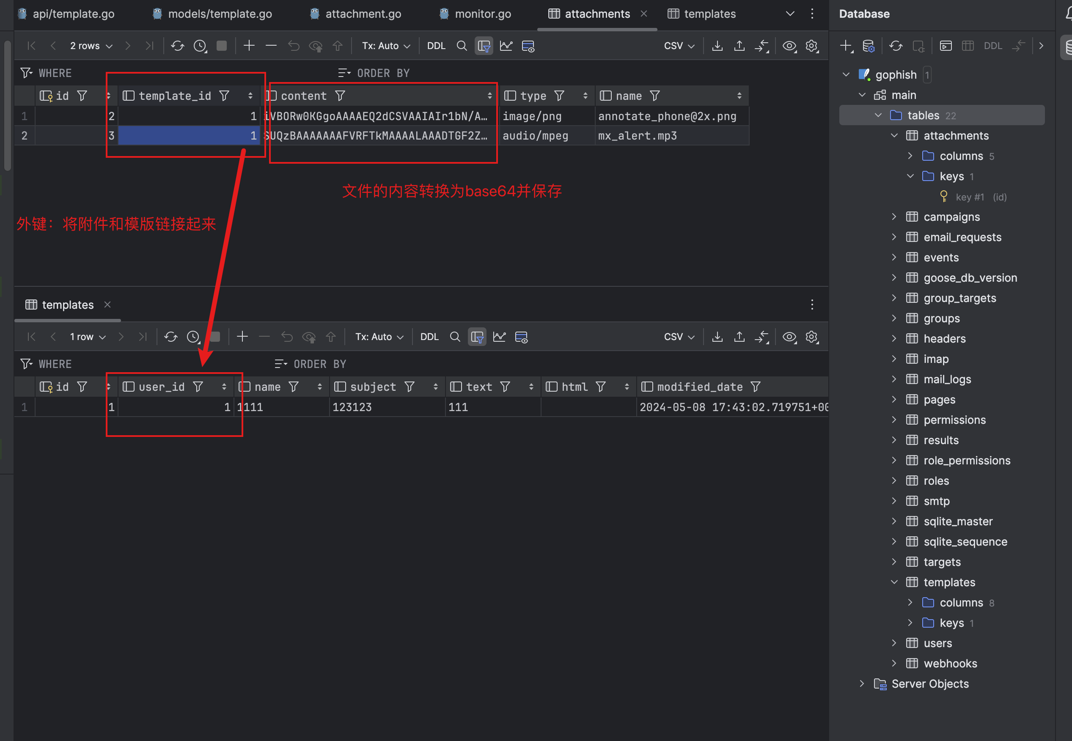The width and height of the screenshot is (1072, 741).
Task: Expand Server Objects node
Action: pos(862,683)
